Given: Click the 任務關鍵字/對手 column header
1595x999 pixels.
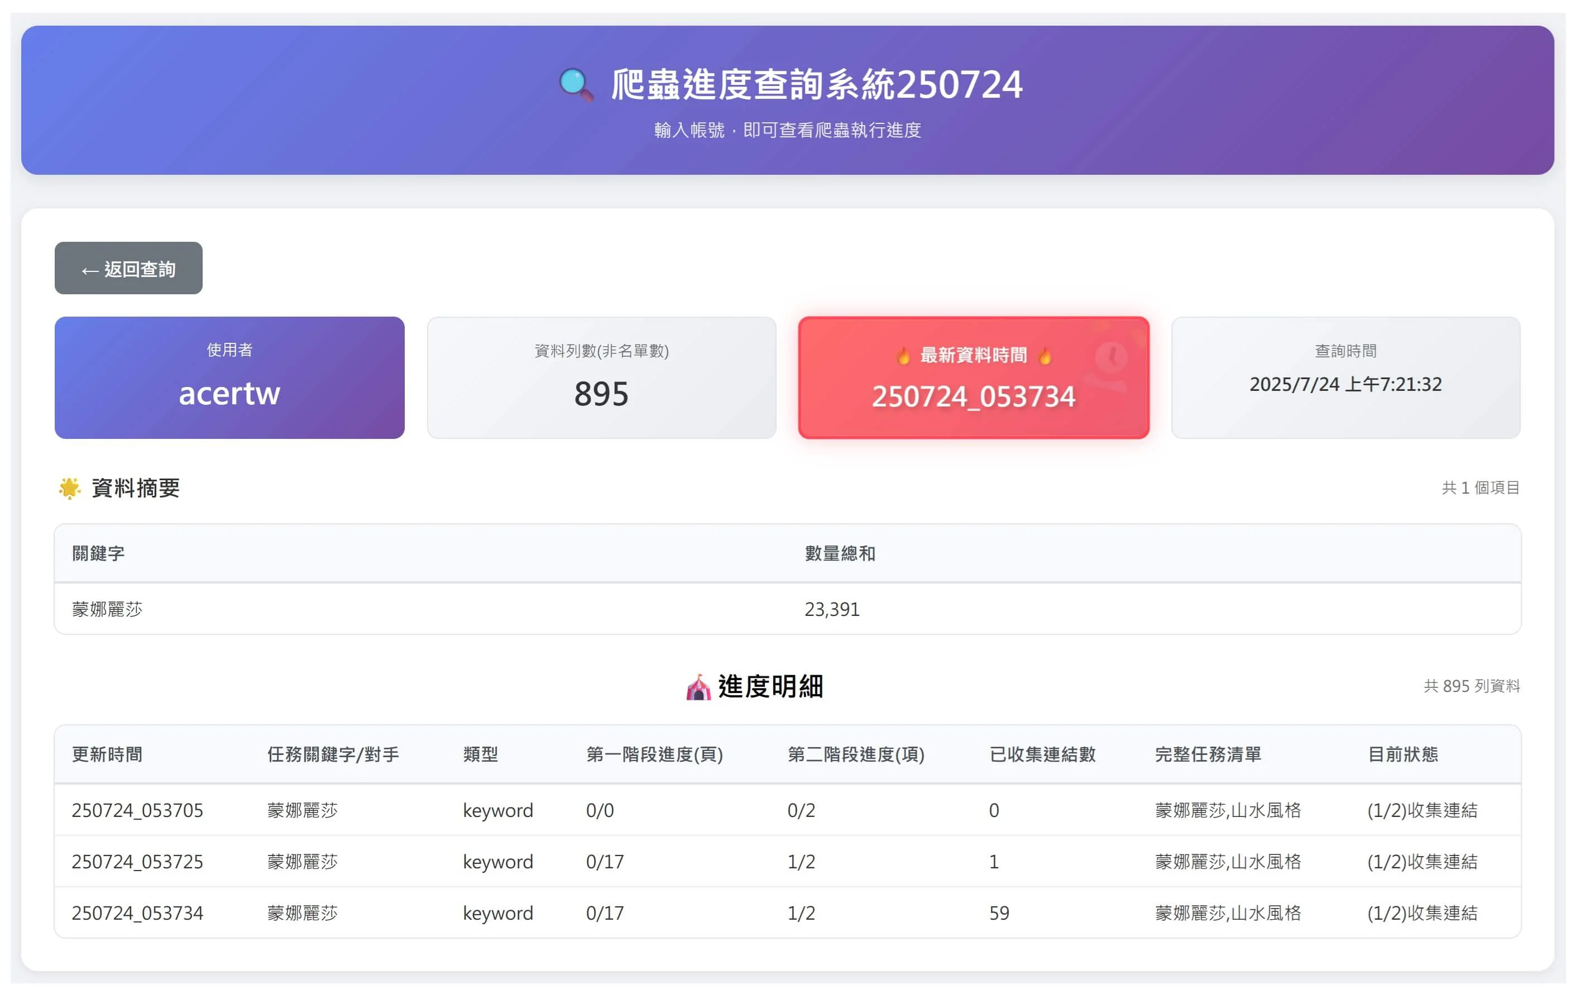Looking at the screenshot, I should 333,754.
